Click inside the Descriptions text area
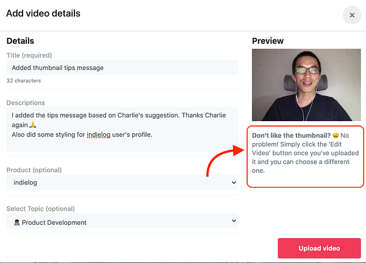 [x=123, y=129]
